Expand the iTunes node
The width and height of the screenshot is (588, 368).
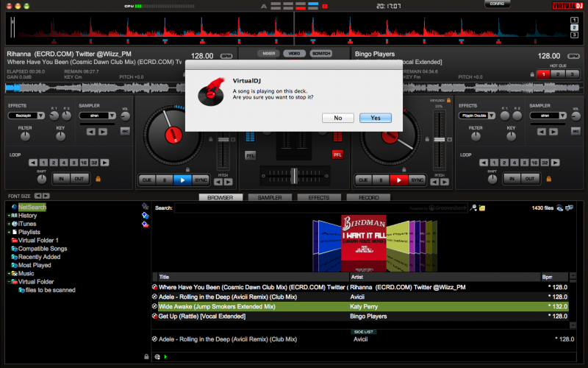pos(8,224)
